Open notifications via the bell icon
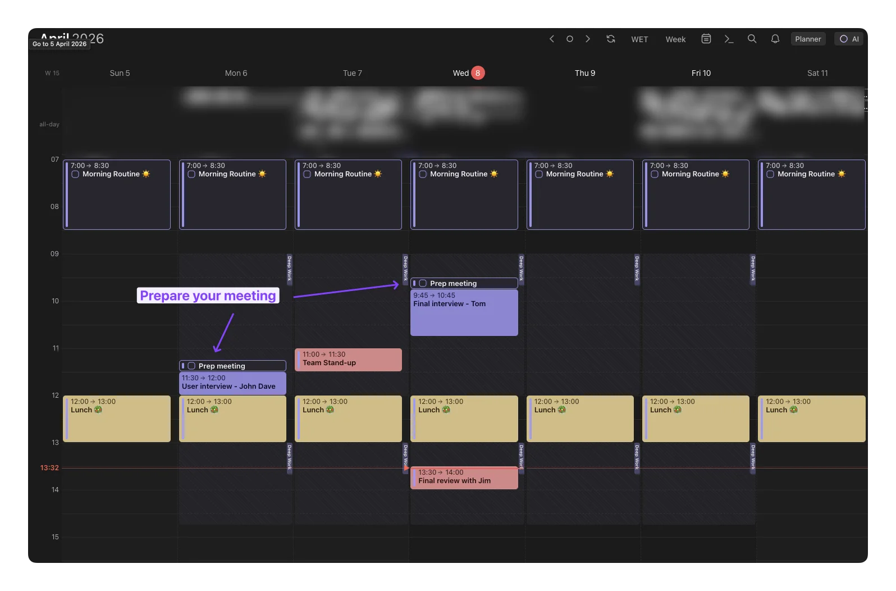 coord(775,39)
